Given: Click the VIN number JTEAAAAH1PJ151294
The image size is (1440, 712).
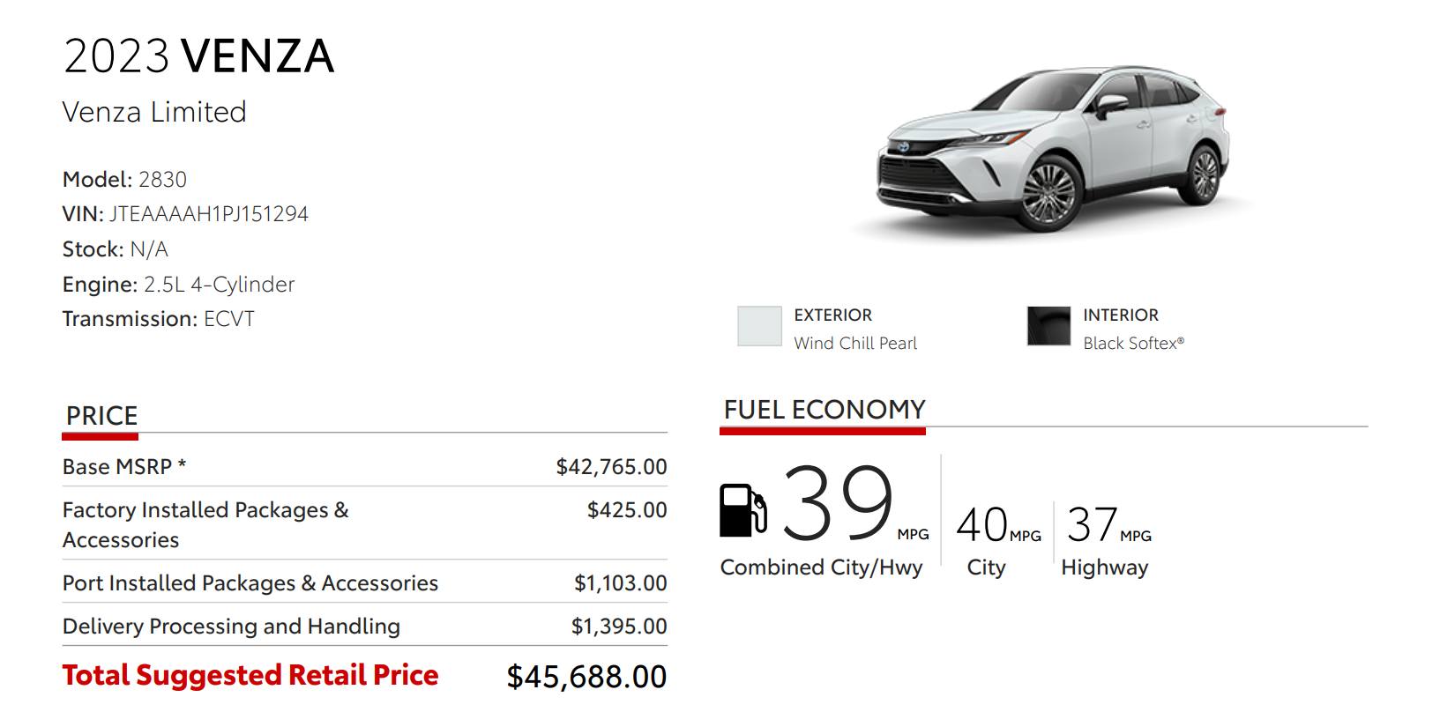Looking at the screenshot, I should click(x=209, y=214).
